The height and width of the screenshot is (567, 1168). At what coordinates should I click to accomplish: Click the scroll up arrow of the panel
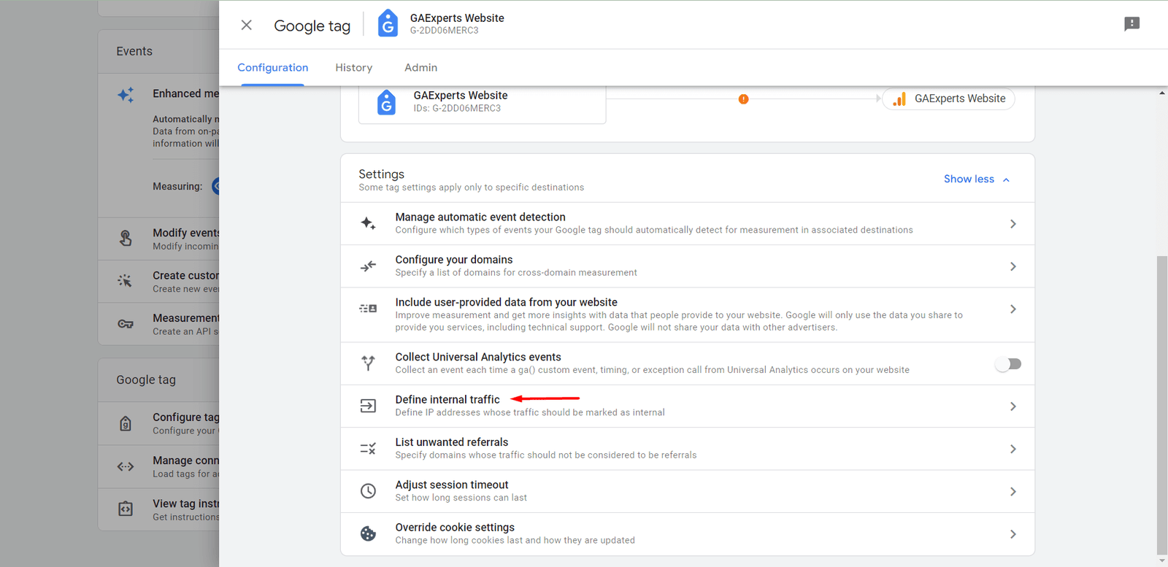[1162, 93]
